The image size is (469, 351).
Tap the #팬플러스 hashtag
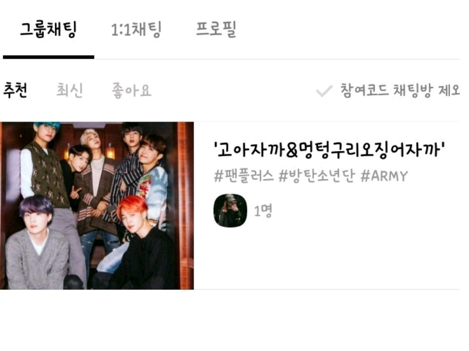(244, 176)
